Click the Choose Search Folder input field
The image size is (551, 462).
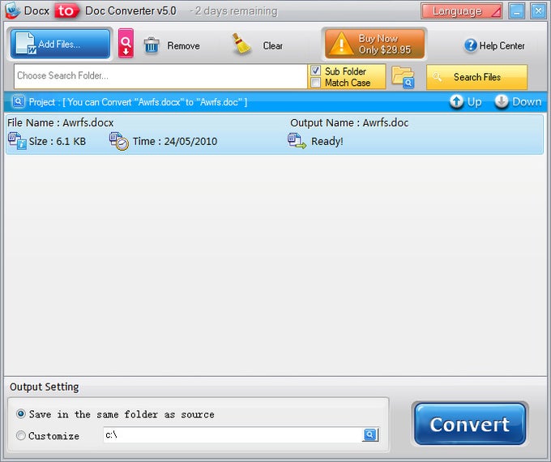click(x=160, y=76)
